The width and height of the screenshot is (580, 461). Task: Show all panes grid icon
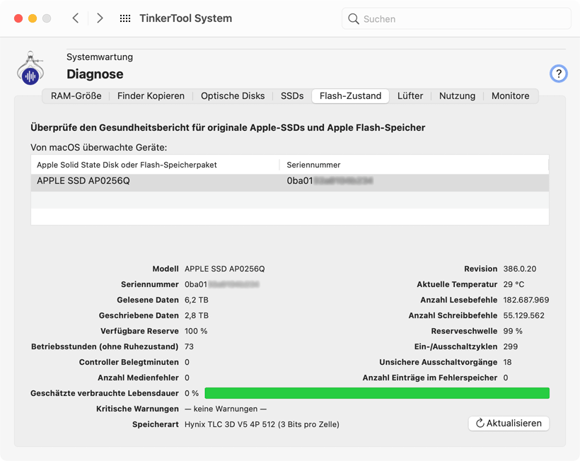tap(125, 18)
